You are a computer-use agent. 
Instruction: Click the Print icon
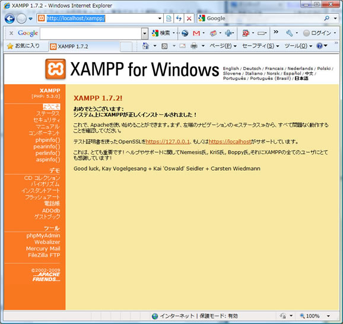[x=194, y=46]
